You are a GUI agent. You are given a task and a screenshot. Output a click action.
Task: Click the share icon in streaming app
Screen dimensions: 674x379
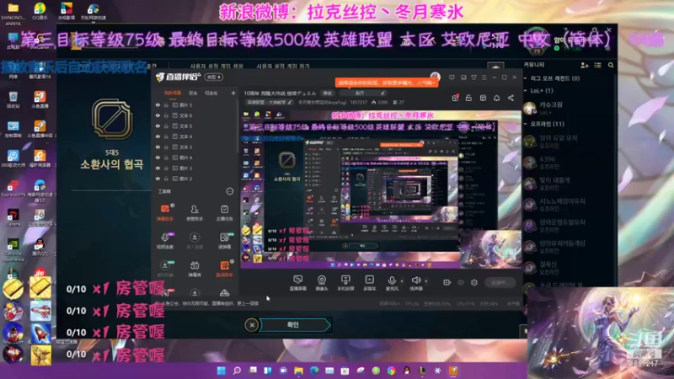pyautogui.click(x=511, y=98)
